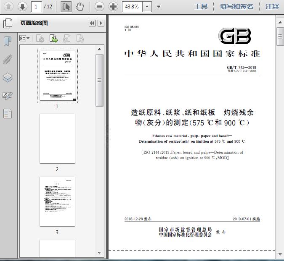The image size is (284, 261).
Task: Click the current page number field
Action: pos(37,7)
